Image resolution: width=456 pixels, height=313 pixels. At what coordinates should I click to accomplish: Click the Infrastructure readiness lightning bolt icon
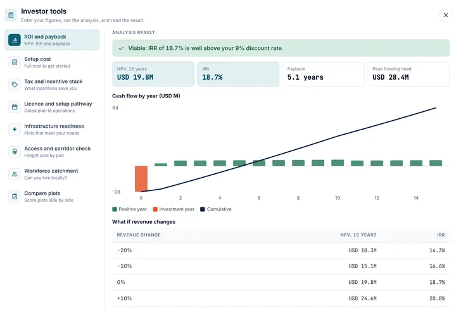15,129
